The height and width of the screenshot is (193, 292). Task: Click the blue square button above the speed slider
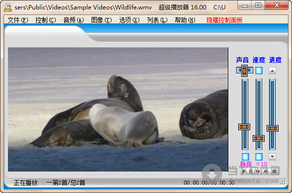pyautogui.click(x=259, y=70)
